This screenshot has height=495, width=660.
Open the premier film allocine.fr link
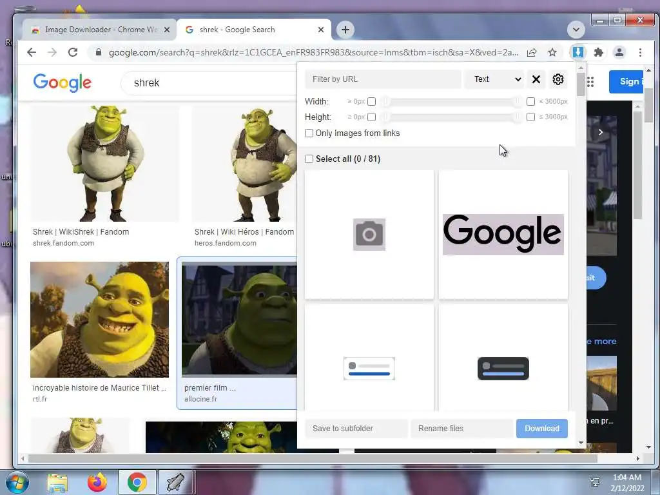click(x=209, y=387)
